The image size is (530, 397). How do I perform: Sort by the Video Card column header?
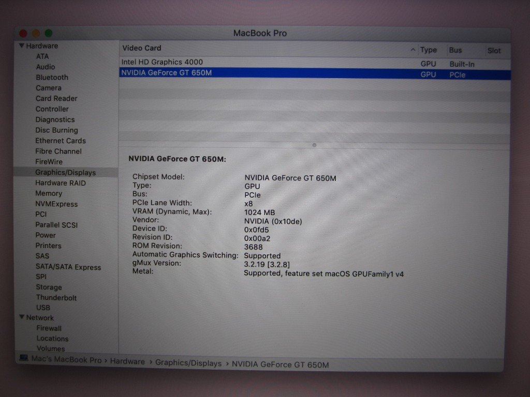click(142, 48)
